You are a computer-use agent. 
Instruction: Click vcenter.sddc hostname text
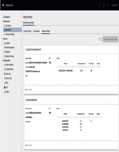coord(32,67)
